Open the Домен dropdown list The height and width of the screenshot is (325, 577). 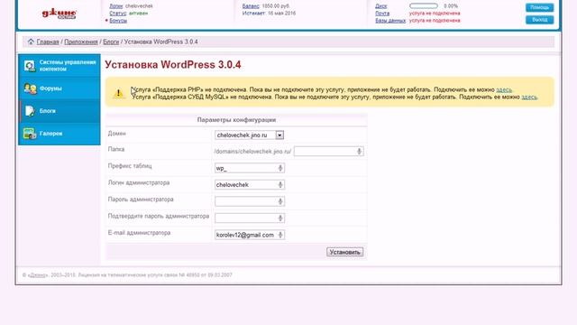click(x=279, y=135)
